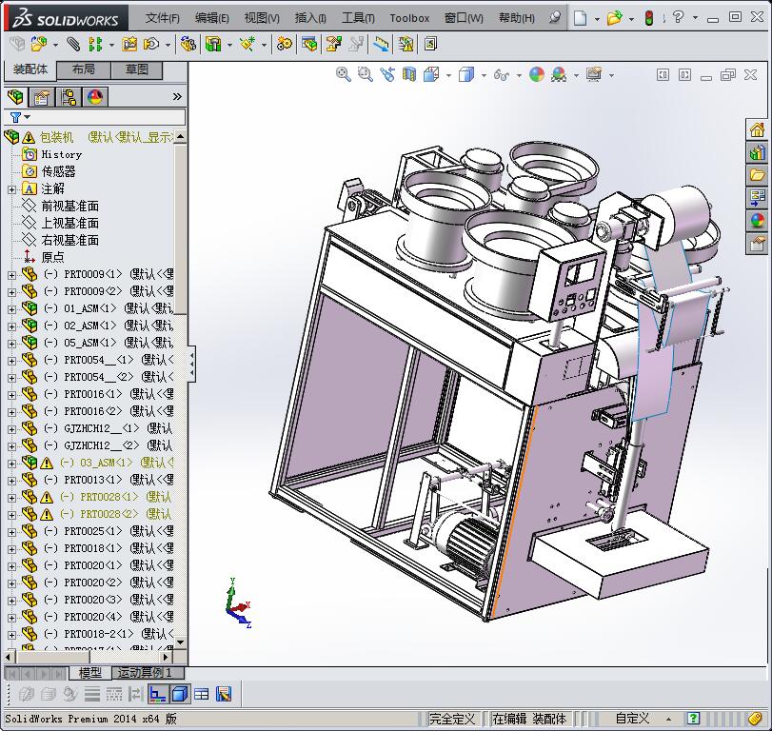Open the Hide/Show Items dropdown arrow
Image resolution: width=772 pixels, height=731 pixels.
pos(519,75)
